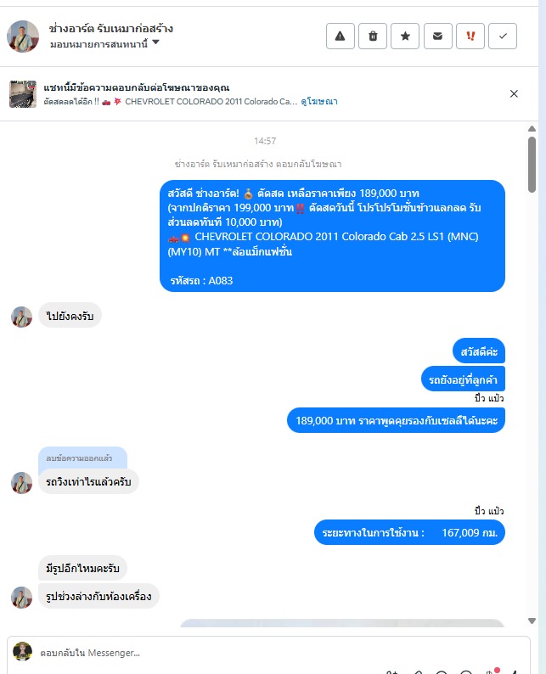
Task: Dismiss the ad reply banner
Action: (x=514, y=93)
